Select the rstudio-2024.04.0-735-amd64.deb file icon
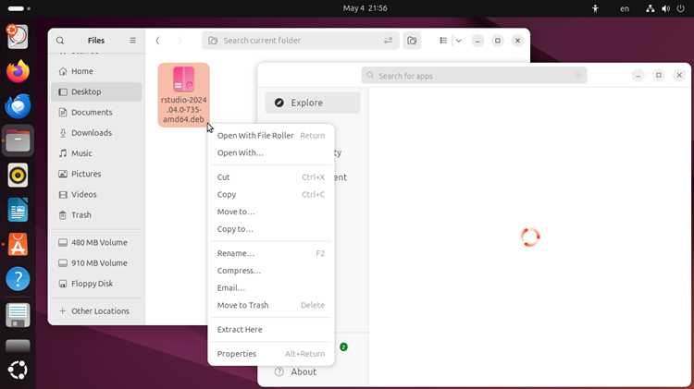The height and width of the screenshot is (389, 694). [x=184, y=94]
